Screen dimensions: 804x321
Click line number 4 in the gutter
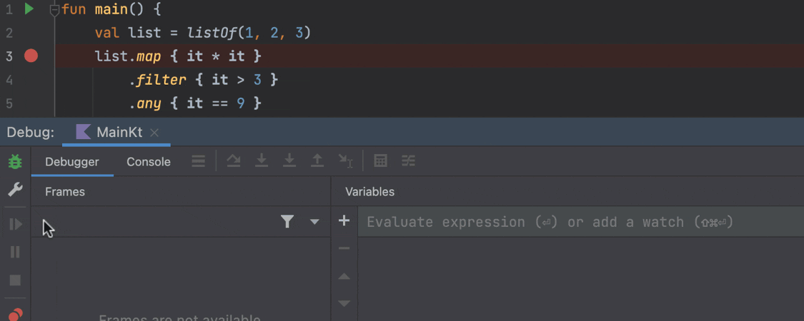(9, 81)
